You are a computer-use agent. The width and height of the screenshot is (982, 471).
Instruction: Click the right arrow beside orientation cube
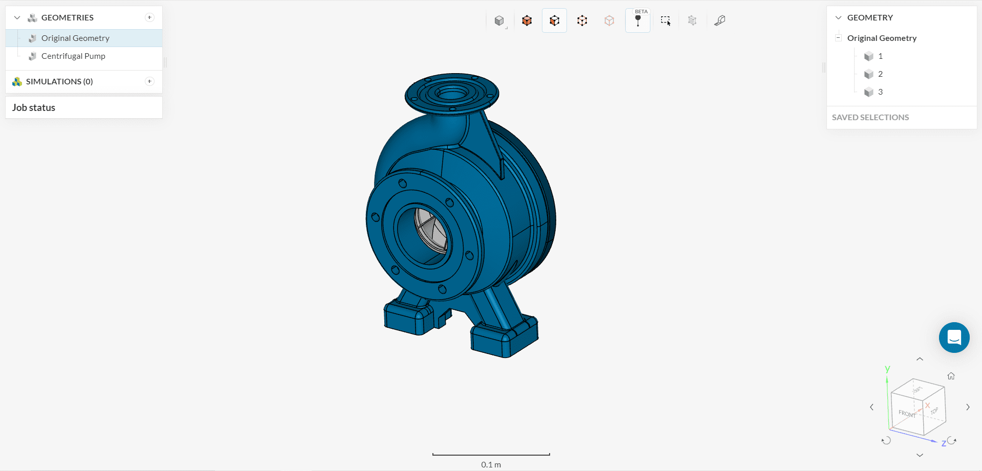[968, 408]
